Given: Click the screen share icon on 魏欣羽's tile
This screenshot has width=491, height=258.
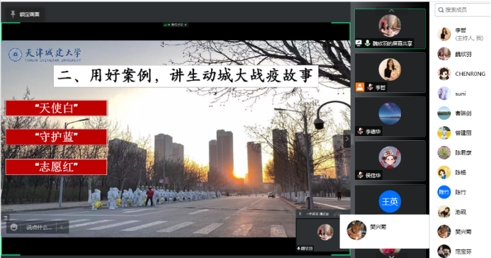Looking at the screenshot, I should point(359,43).
